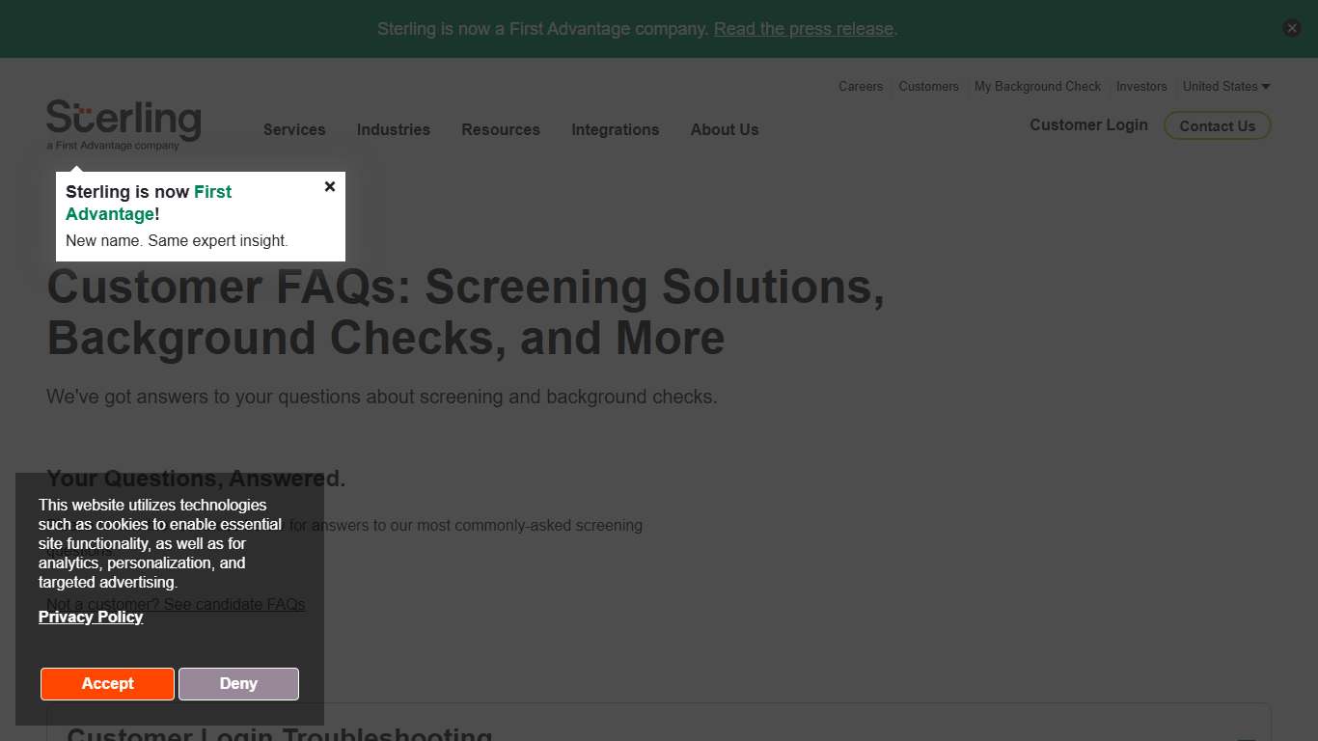Visit the Investors page
This screenshot has width=1318, height=741.
1141,86
